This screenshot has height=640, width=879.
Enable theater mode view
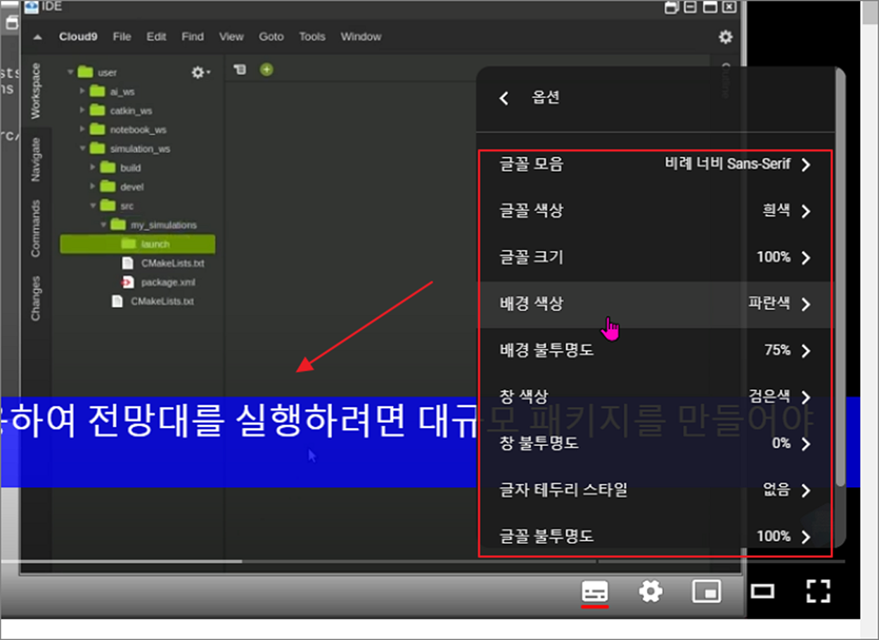762,592
